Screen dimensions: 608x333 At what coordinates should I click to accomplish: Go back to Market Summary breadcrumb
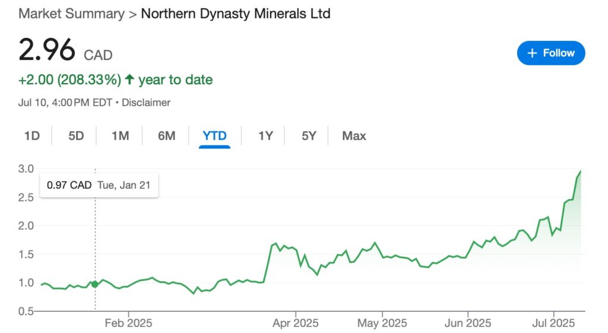pyautogui.click(x=71, y=14)
